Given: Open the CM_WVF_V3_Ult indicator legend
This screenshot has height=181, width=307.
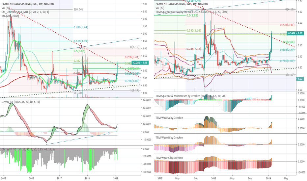Looking at the screenshot, I should point(28,149).
